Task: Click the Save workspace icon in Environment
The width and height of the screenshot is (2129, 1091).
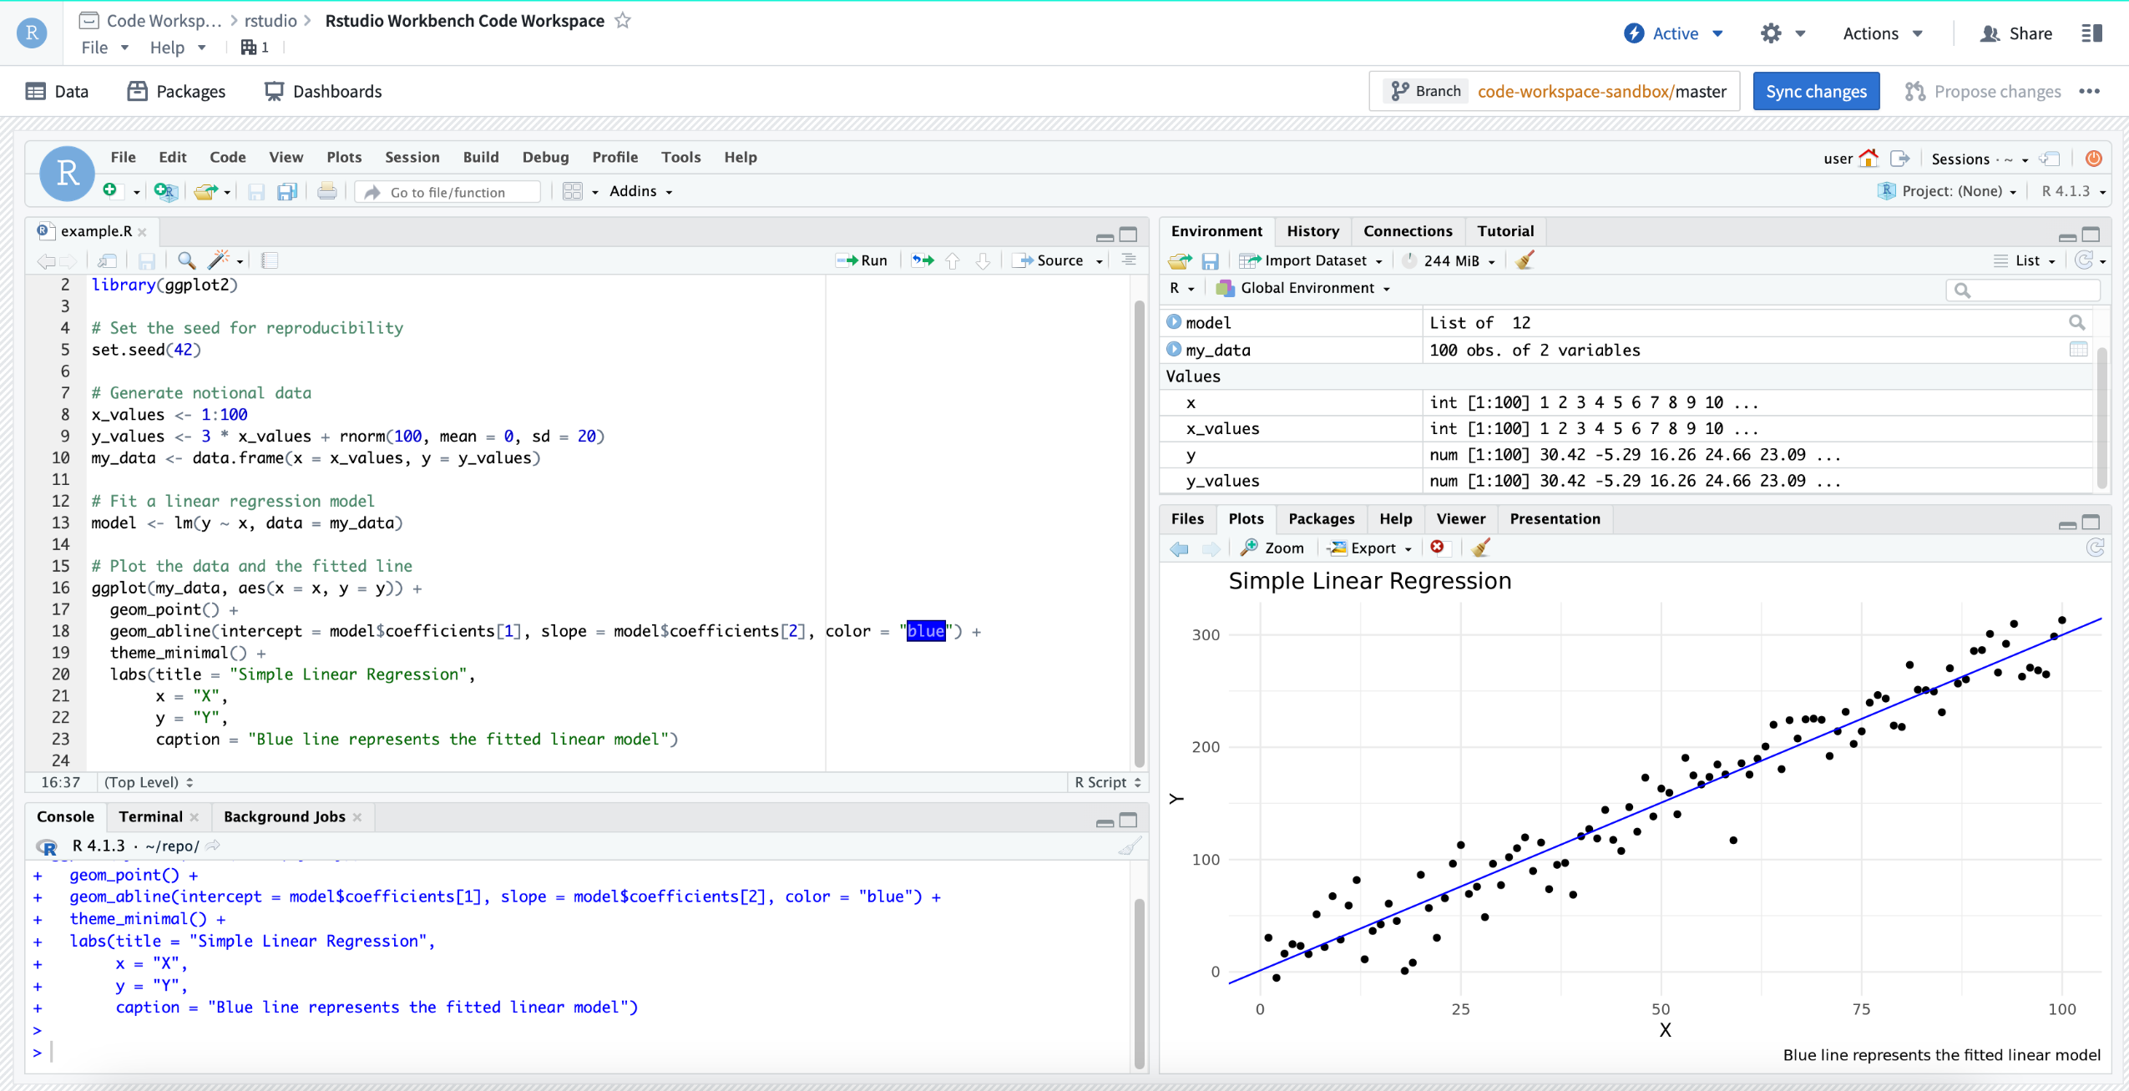Action: [x=1210, y=261]
